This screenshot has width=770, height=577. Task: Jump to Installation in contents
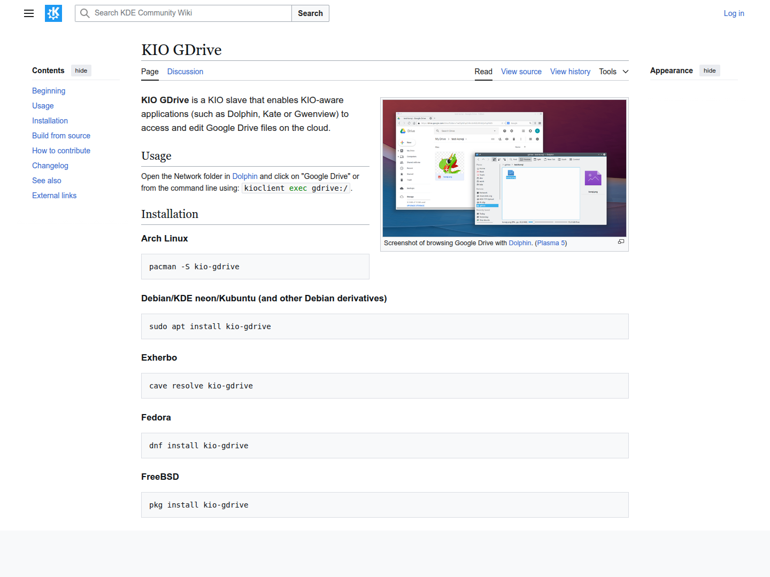click(50, 121)
